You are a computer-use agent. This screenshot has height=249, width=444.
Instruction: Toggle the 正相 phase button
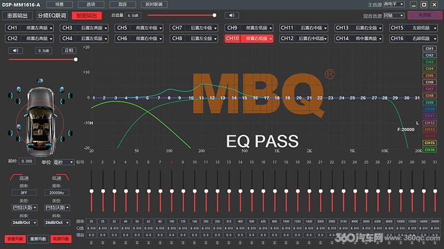pos(69,50)
